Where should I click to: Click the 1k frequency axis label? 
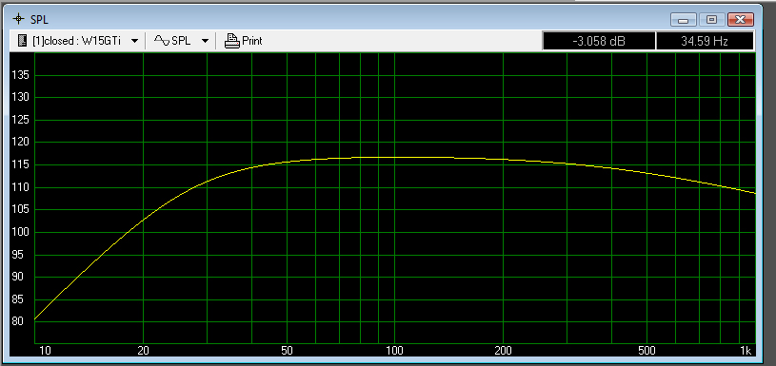click(x=746, y=351)
